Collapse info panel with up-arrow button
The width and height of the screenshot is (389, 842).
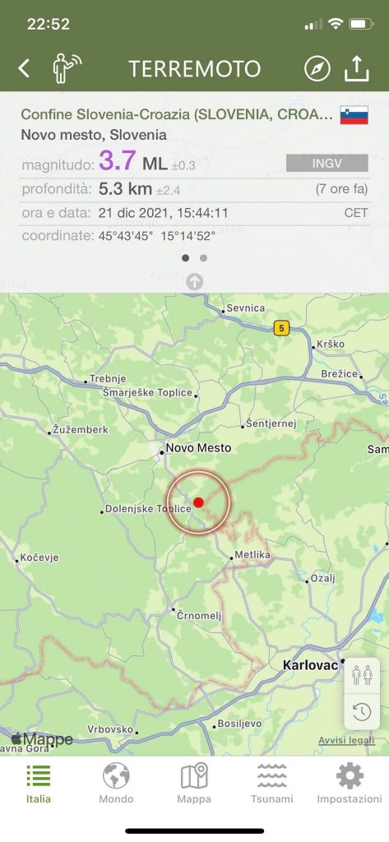tap(194, 281)
